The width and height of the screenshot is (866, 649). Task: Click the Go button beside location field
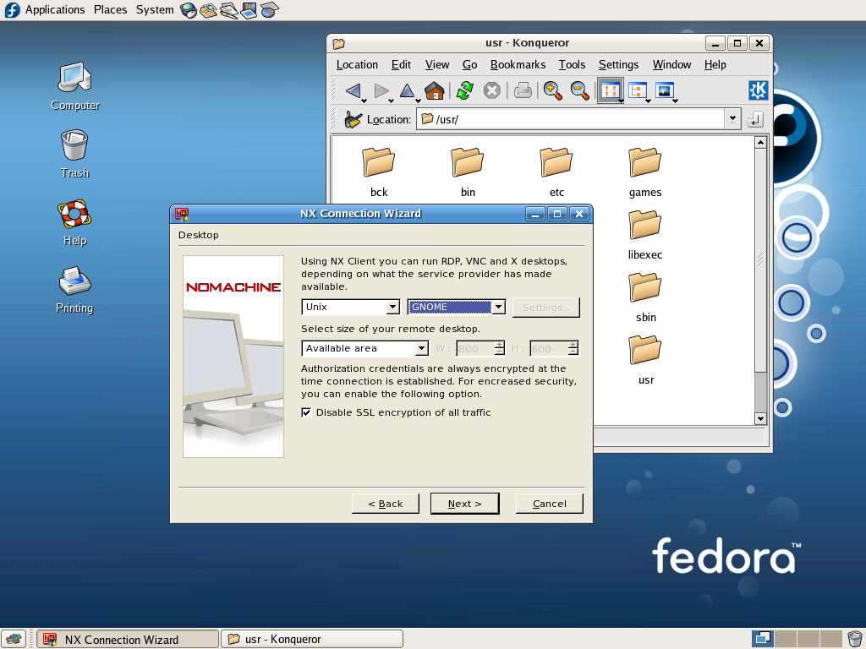pyautogui.click(x=755, y=119)
